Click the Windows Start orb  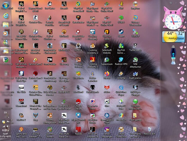(6, 5)
